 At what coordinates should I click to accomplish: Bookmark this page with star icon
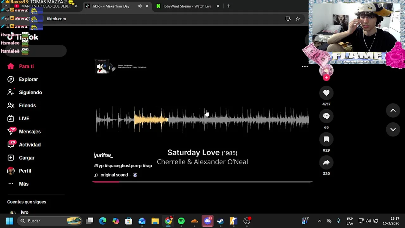[x=298, y=19]
